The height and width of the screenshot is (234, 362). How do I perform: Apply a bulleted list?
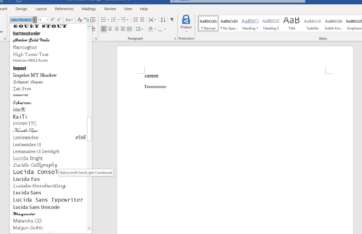tap(103, 20)
